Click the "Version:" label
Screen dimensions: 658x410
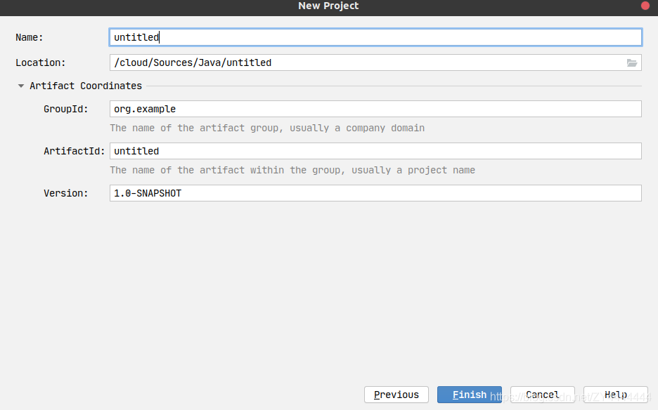pyautogui.click(x=66, y=193)
